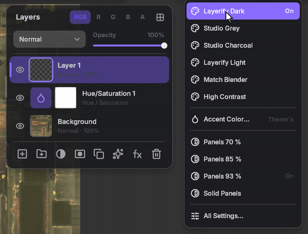The width and height of the screenshot is (308, 234).
Task: Add an adjustment layer with the half-circle icon
Action: [x=61, y=154]
